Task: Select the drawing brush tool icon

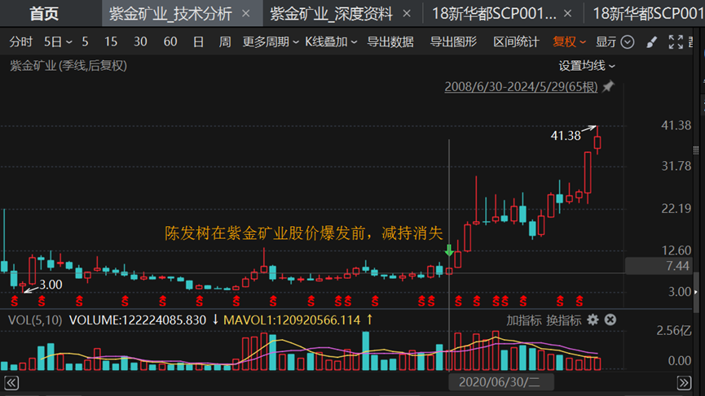Action: (x=651, y=41)
